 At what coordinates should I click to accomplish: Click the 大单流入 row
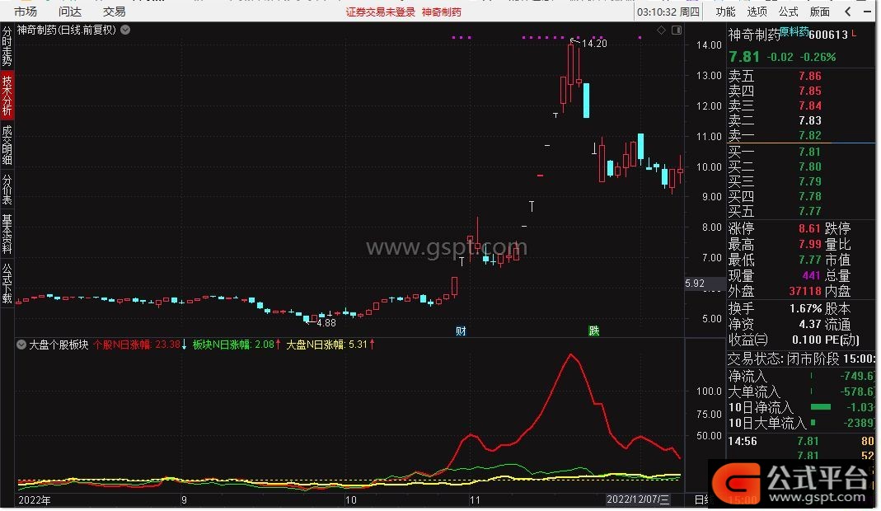pyautogui.click(x=801, y=391)
